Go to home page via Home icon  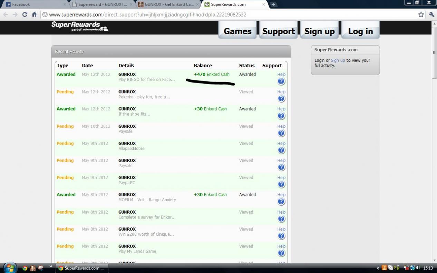coord(34,14)
